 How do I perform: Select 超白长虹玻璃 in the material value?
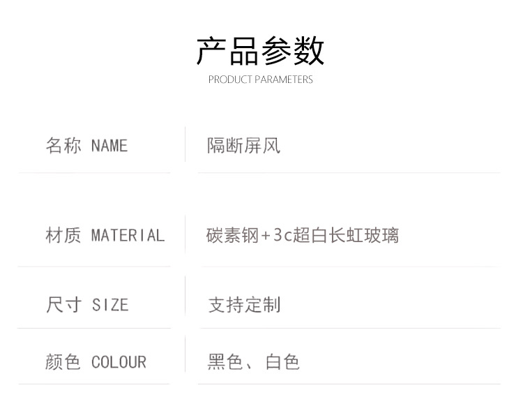[x=345, y=236]
